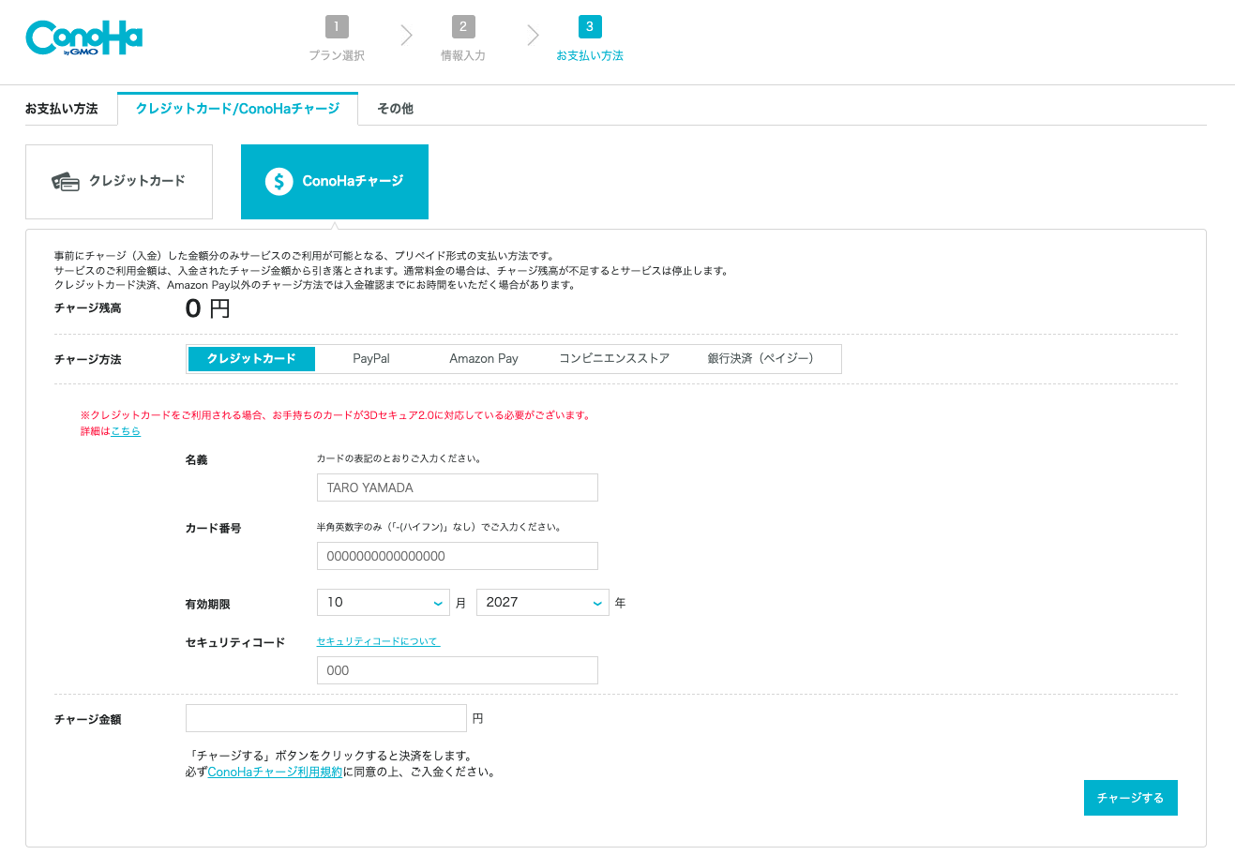
Task: Click the dollar coin ConoHa charge icon
Action: click(279, 181)
